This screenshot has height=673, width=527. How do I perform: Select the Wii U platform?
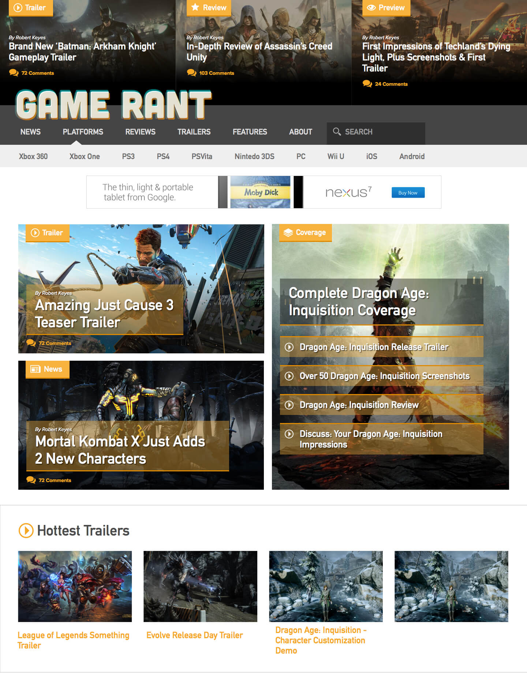[336, 156]
